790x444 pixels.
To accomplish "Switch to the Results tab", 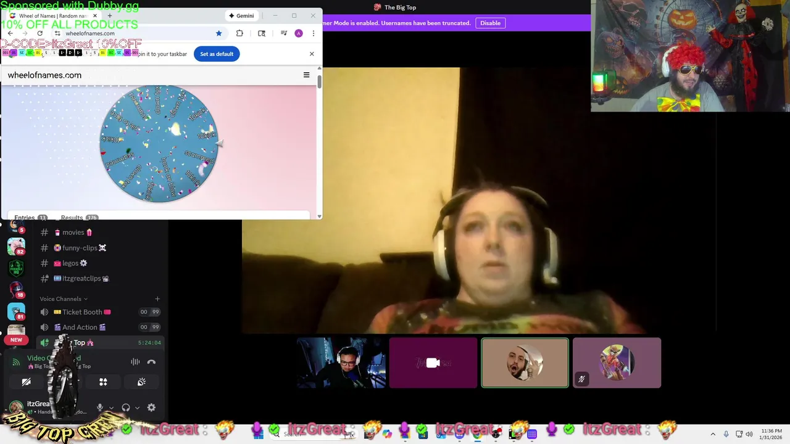I will [x=79, y=218].
